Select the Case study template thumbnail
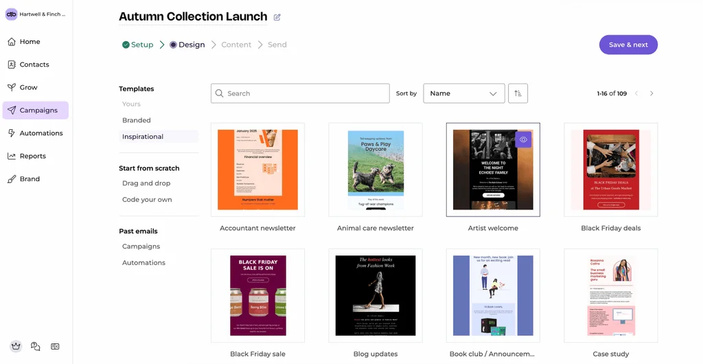The image size is (703, 364). coord(611,296)
